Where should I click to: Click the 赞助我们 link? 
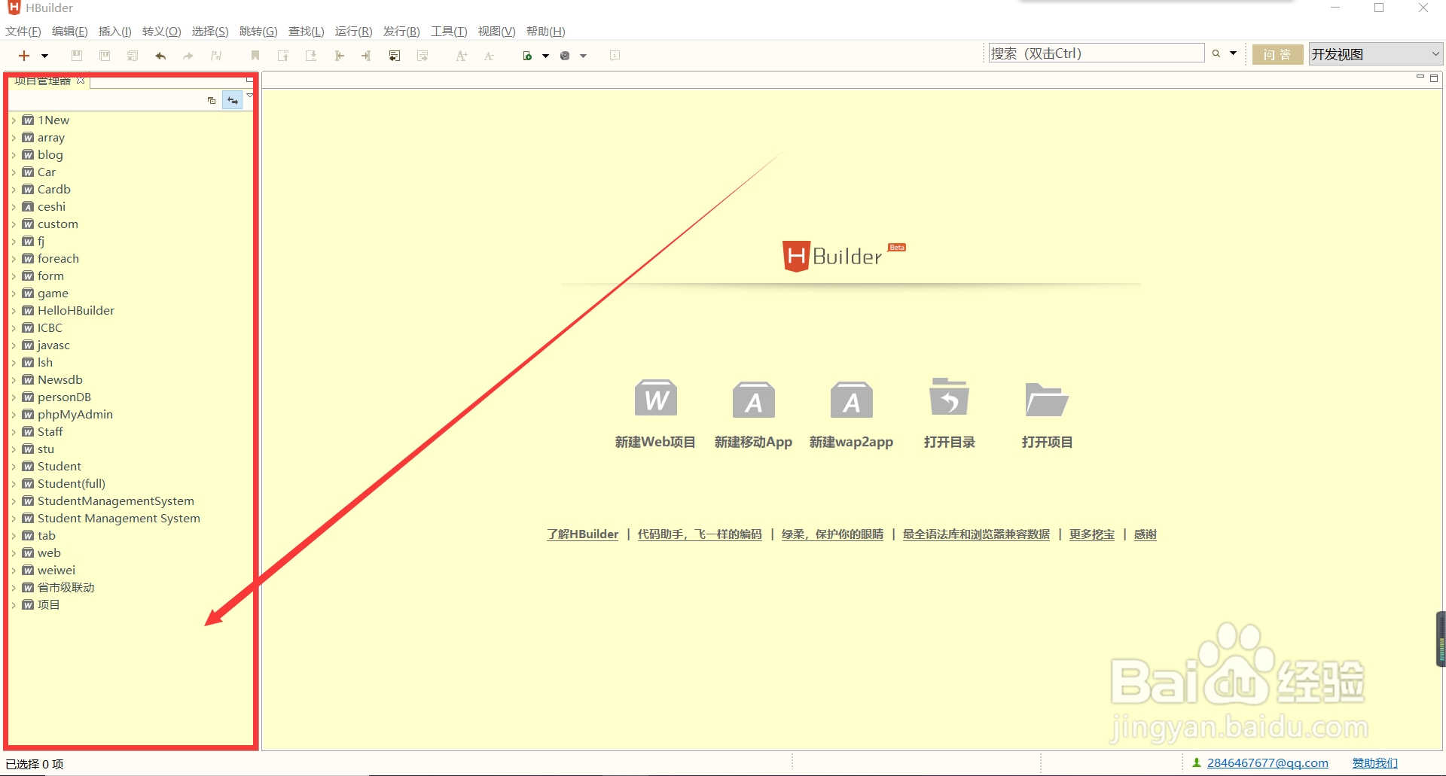tap(1375, 763)
